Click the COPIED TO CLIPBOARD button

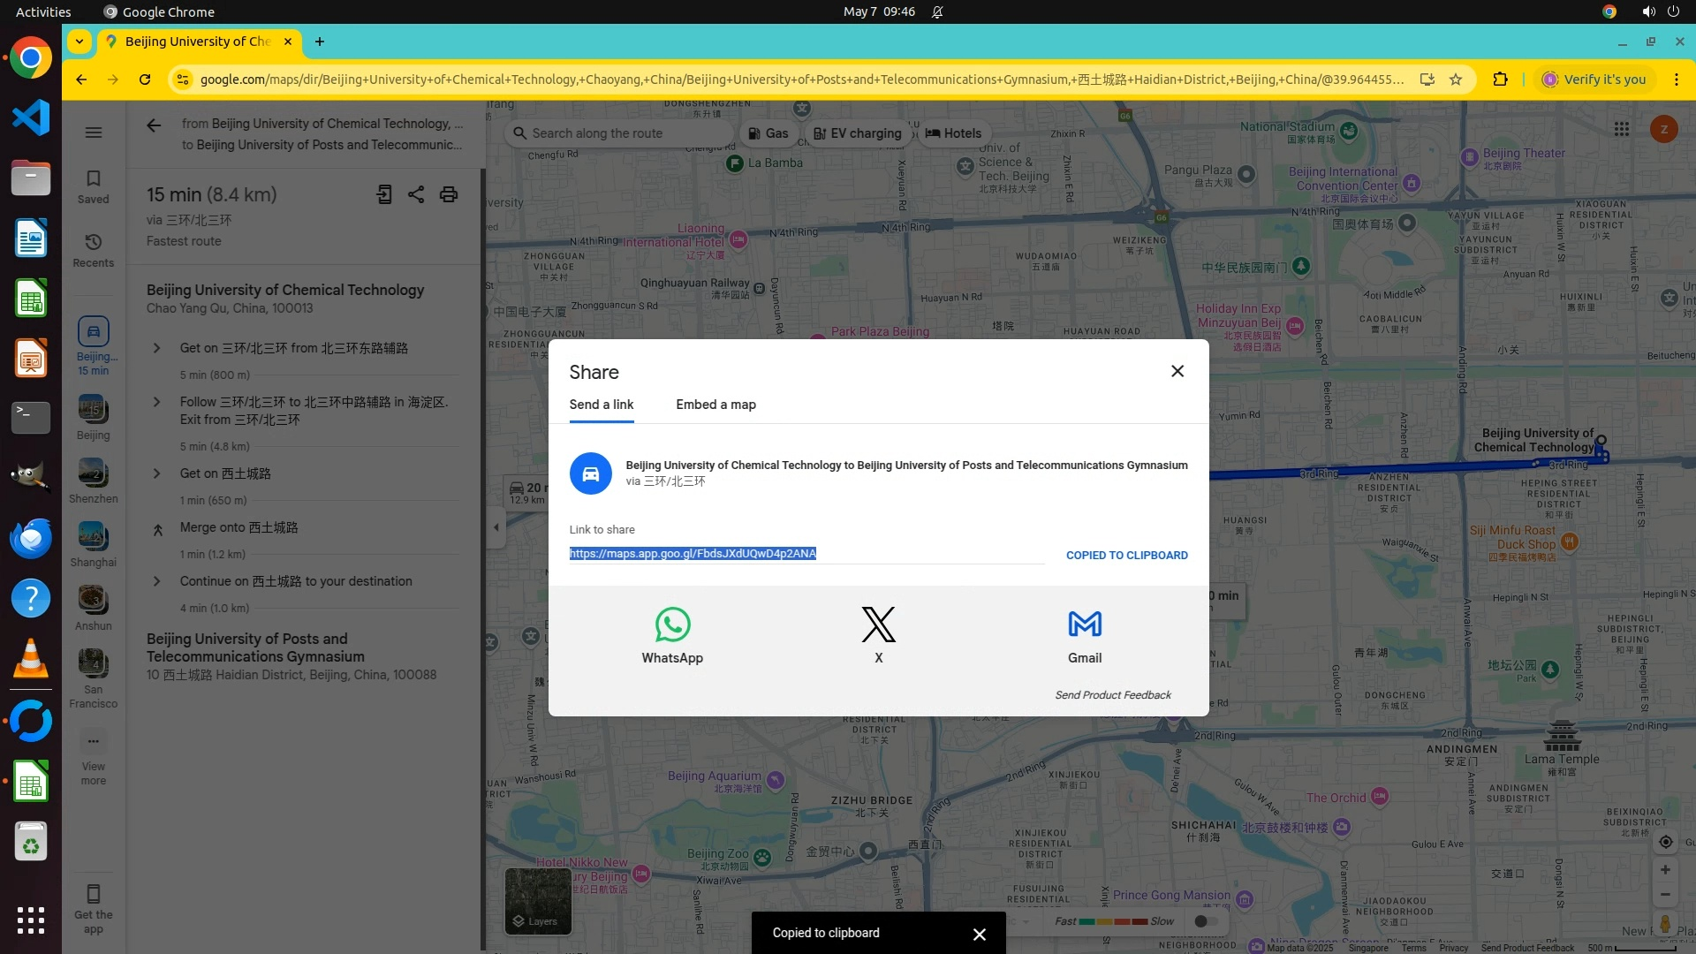pyautogui.click(x=1126, y=556)
